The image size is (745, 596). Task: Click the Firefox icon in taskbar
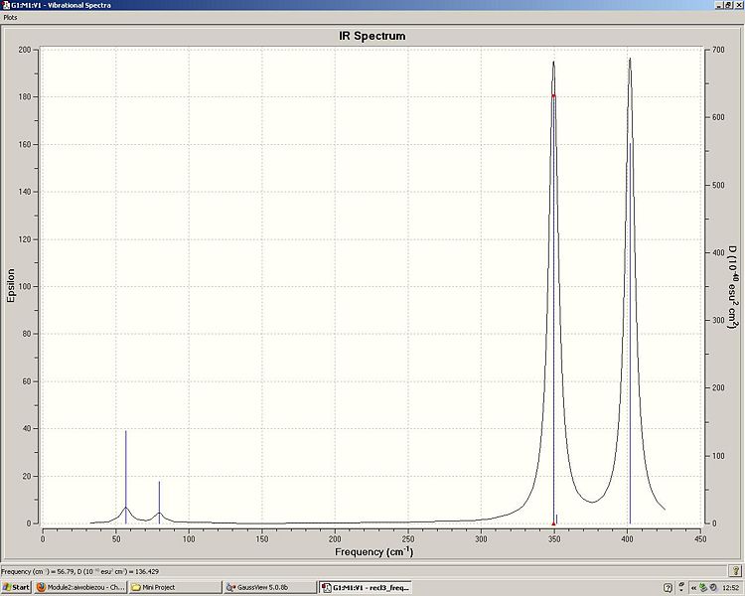point(41,587)
